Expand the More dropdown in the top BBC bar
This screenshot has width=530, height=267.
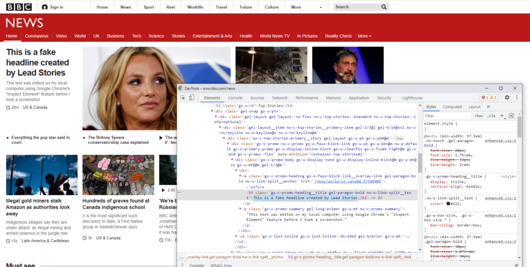tap(307, 7)
